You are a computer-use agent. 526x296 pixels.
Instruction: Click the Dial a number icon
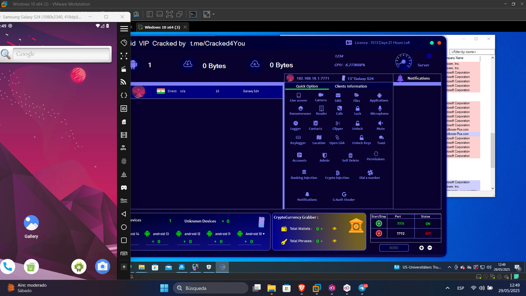[x=370, y=173]
